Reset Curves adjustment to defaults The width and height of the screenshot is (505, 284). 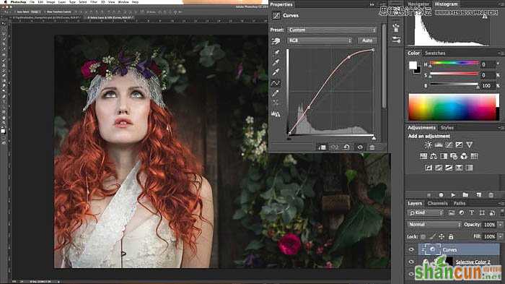(x=346, y=147)
